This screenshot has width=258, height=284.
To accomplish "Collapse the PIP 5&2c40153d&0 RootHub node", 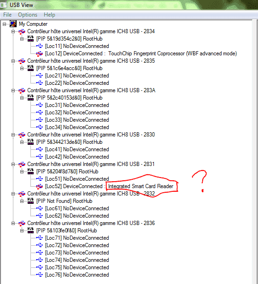I will click(x=22, y=98).
